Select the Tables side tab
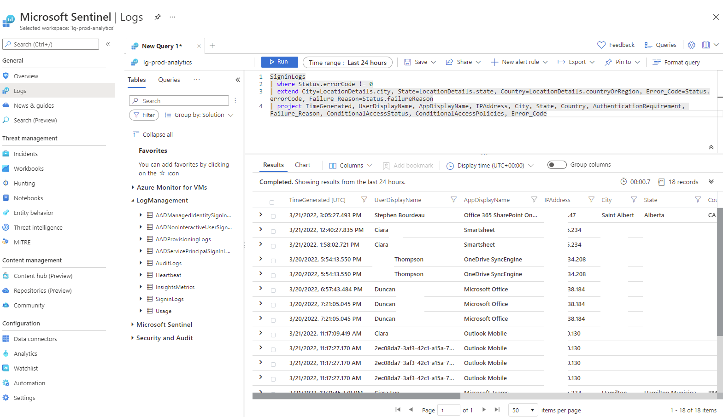723x417 pixels. tap(137, 80)
